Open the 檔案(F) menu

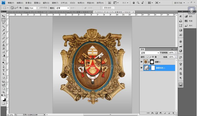(11, 3)
